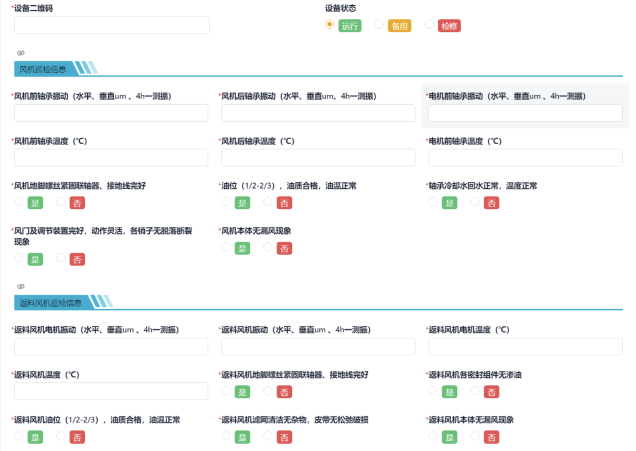Choose 是 for 风门及调节装置完好
636x451 pixels.
click(19, 258)
